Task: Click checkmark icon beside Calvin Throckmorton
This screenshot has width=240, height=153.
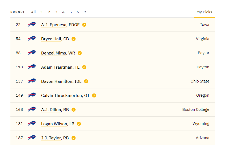Action: click(x=94, y=96)
